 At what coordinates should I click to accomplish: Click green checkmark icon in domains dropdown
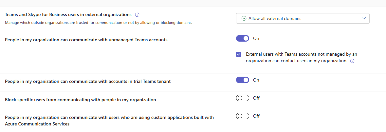(x=244, y=18)
